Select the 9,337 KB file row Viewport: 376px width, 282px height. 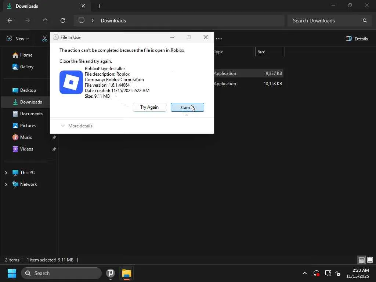click(249, 73)
